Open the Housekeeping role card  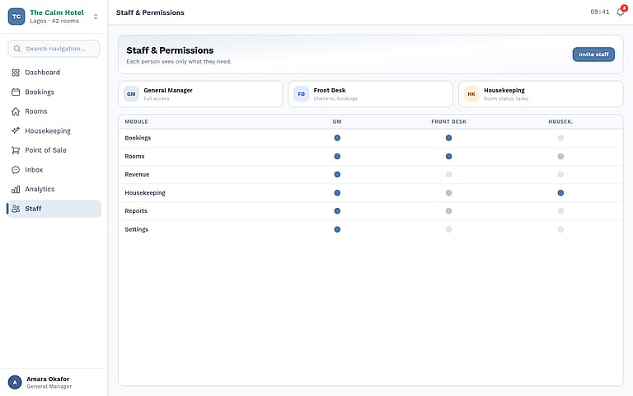tap(541, 94)
